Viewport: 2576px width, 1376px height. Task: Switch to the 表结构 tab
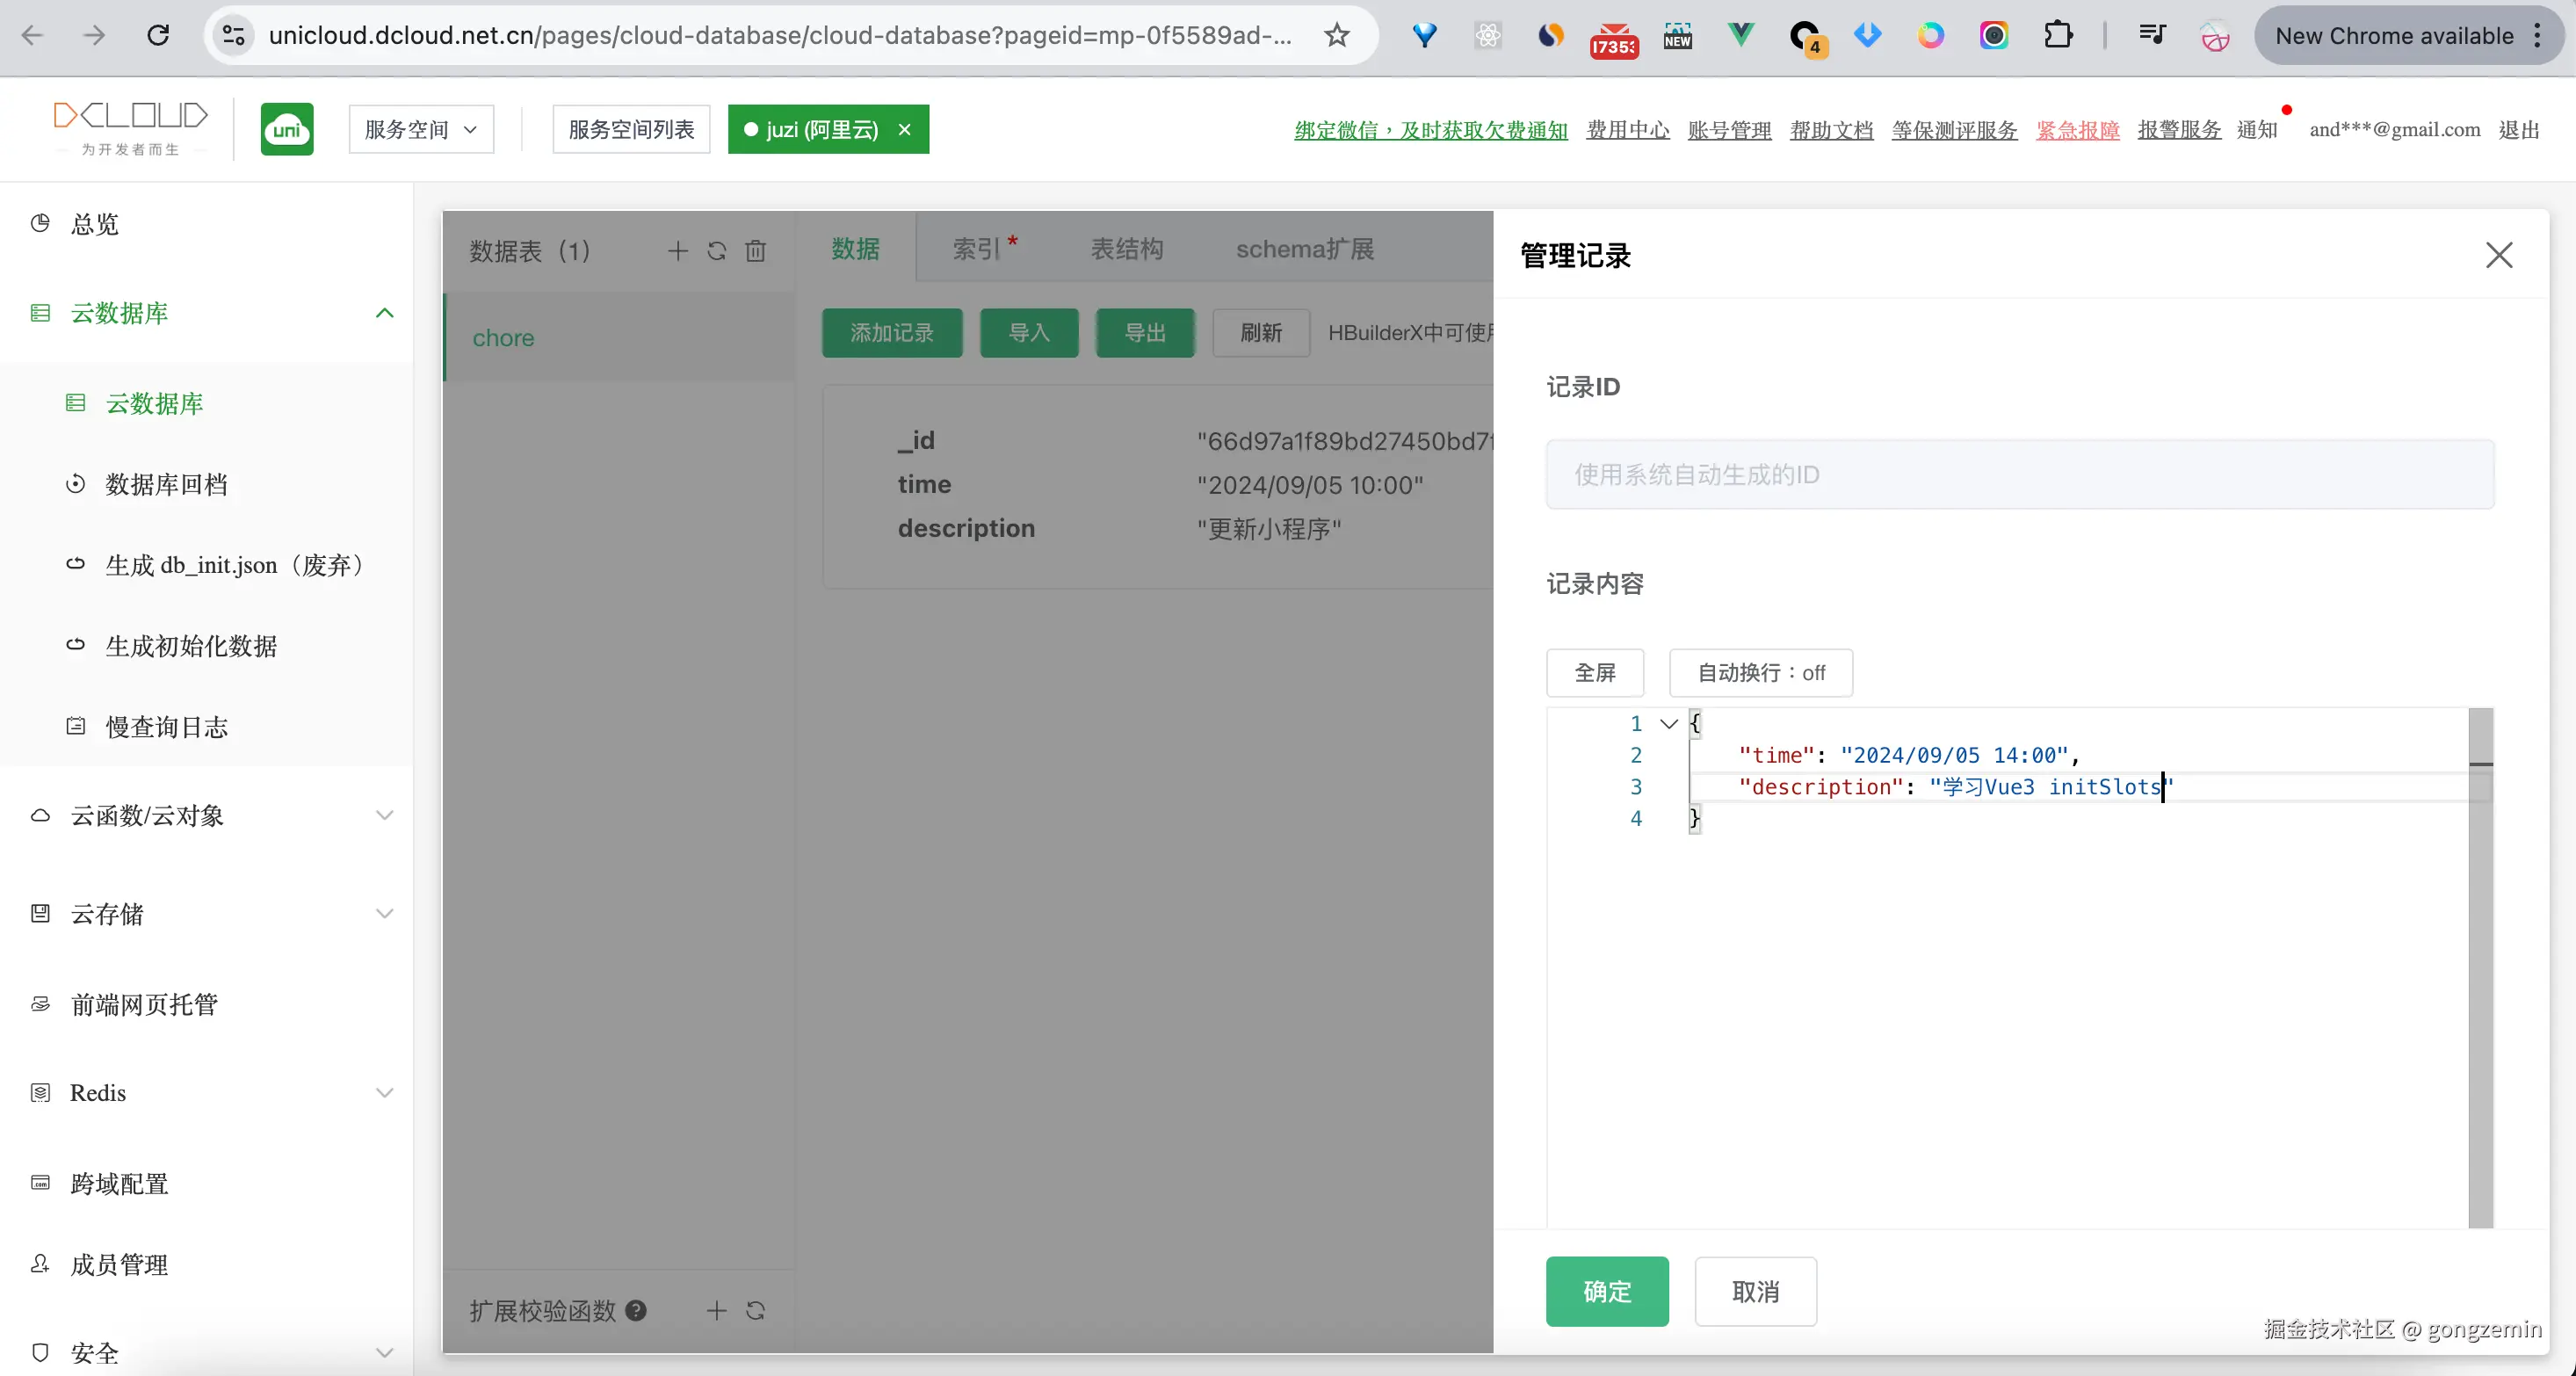tap(1126, 249)
